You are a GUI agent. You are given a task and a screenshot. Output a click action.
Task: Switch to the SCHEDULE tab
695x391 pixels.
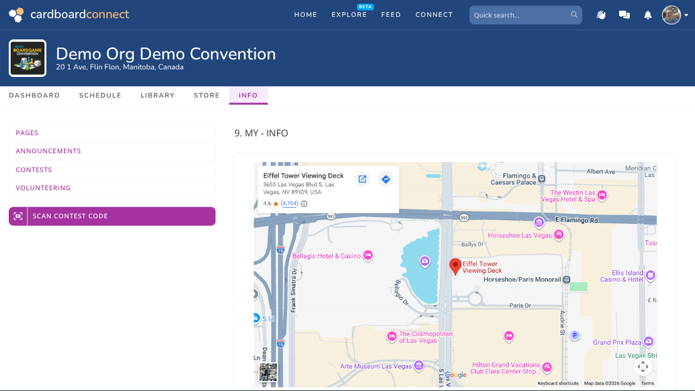[x=100, y=95]
